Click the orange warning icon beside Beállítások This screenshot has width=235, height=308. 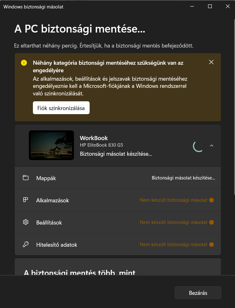tap(211, 222)
